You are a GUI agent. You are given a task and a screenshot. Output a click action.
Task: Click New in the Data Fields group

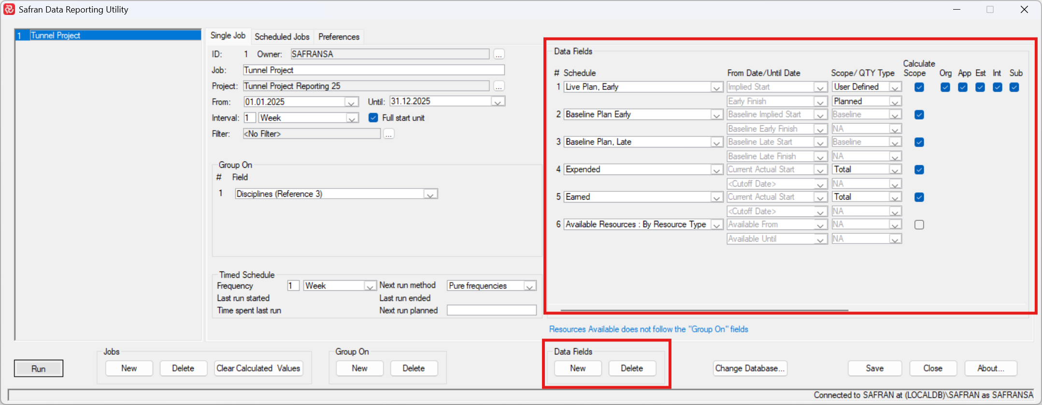[578, 368]
